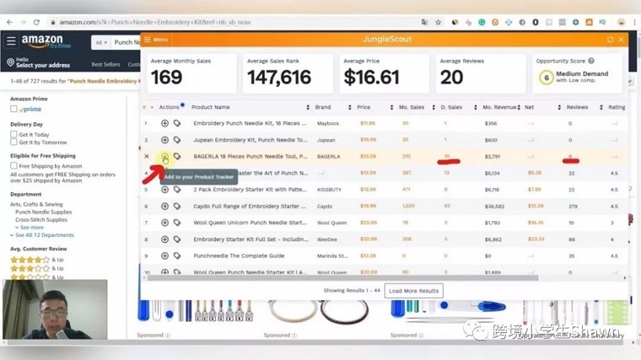Go back in browser history
641x360 pixels.
click(9, 22)
